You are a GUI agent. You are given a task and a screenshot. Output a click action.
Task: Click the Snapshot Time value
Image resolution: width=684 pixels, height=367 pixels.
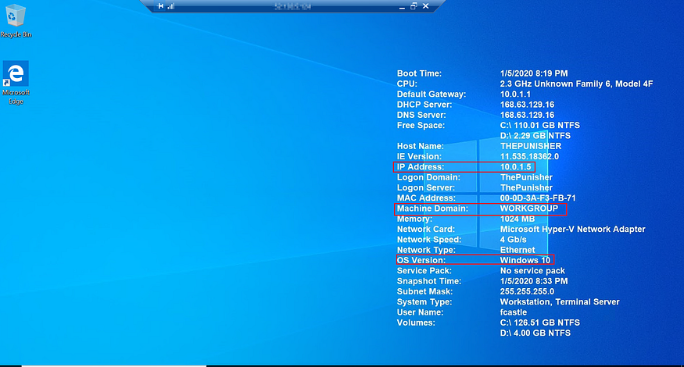point(534,281)
